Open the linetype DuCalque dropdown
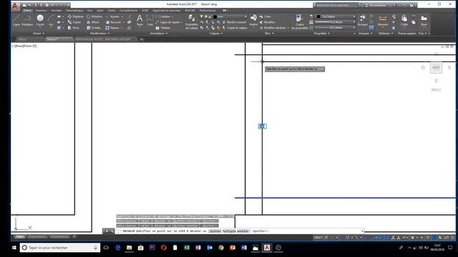 coord(336,28)
